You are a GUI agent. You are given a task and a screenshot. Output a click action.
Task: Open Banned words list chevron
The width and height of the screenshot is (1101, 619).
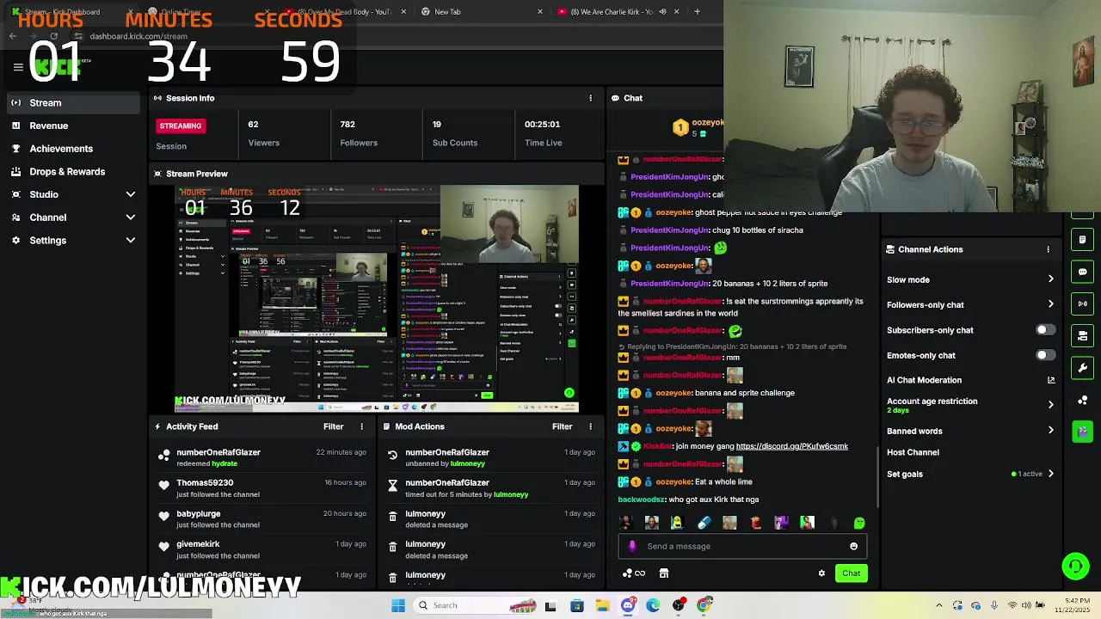coord(1050,431)
